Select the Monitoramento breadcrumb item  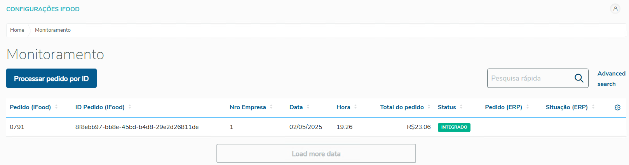click(53, 30)
